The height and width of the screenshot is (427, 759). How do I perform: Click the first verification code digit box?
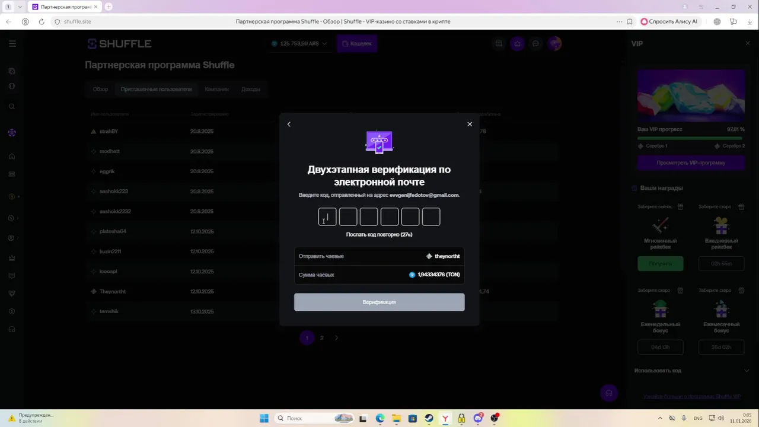click(327, 217)
